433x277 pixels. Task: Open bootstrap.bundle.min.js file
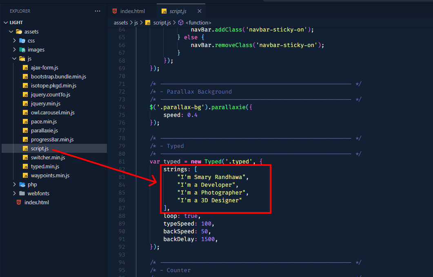(x=58, y=76)
